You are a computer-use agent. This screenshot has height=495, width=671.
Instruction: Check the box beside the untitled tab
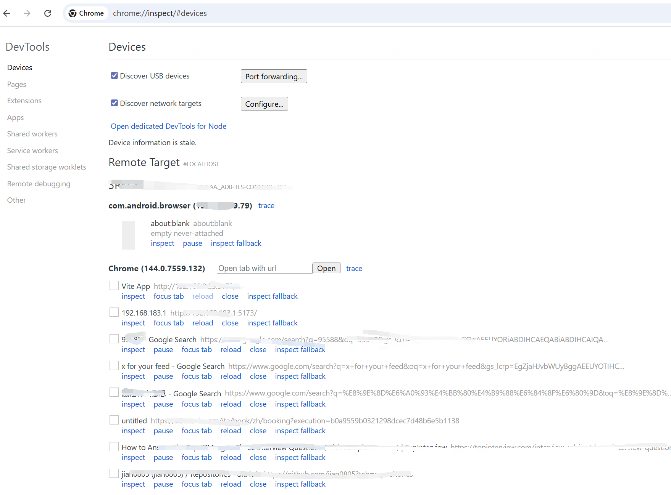pos(114,420)
